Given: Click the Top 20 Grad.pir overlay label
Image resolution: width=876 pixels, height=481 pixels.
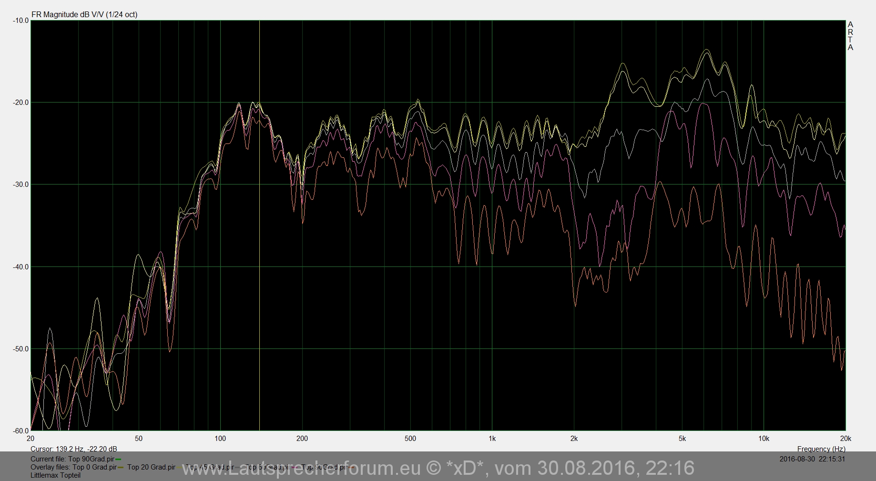Looking at the screenshot, I should 151,467.
